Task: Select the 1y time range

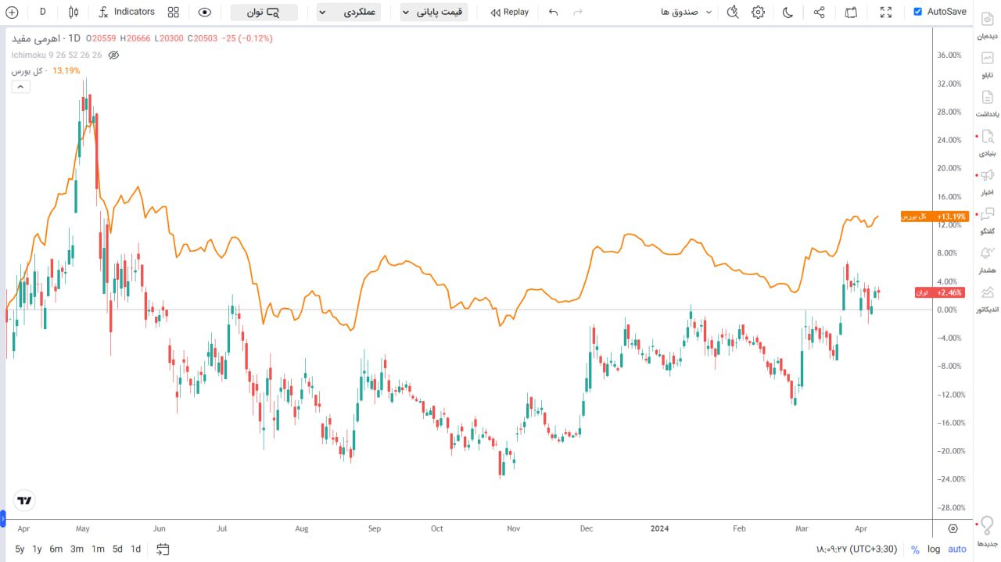Action: (37, 549)
